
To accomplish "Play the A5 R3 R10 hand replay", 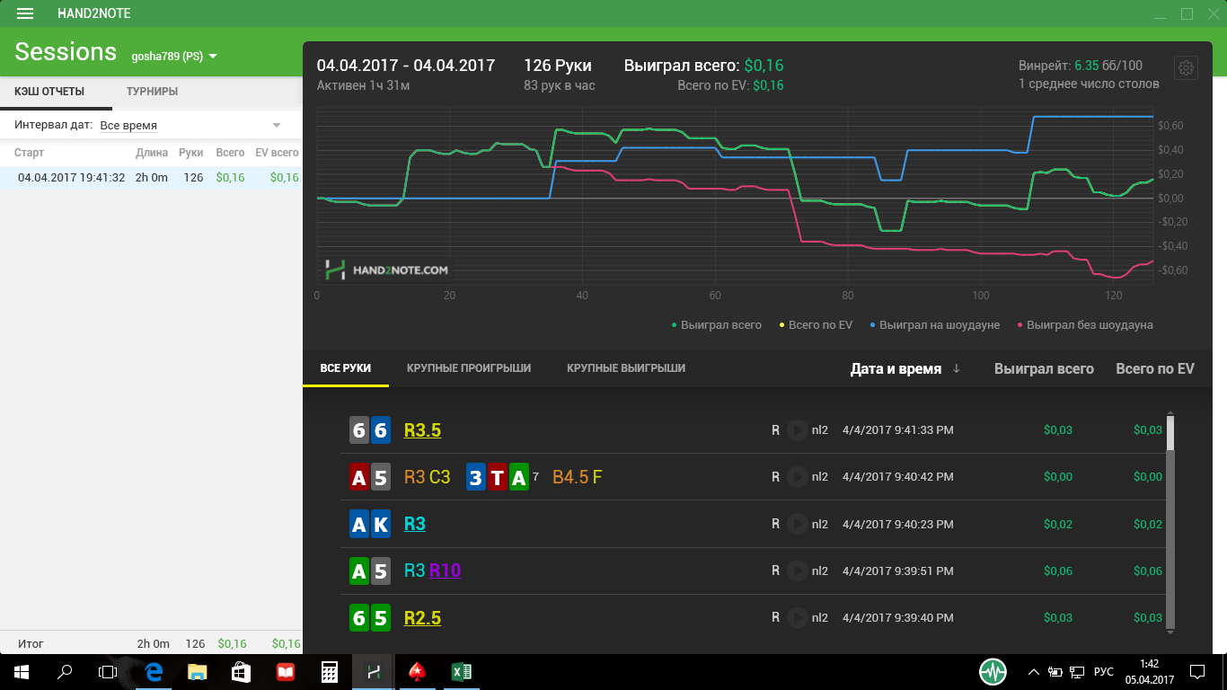I will (x=797, y=571).
